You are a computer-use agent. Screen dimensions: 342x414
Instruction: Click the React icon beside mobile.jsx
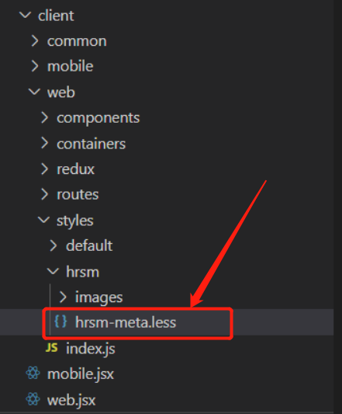pos(33,374)
